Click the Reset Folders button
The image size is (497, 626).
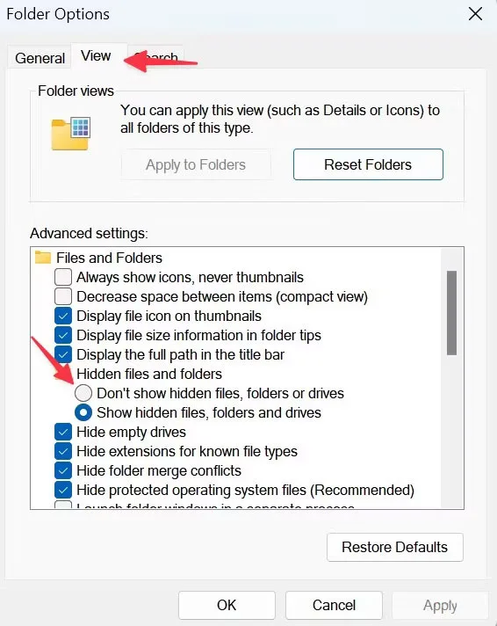point(368,164)
